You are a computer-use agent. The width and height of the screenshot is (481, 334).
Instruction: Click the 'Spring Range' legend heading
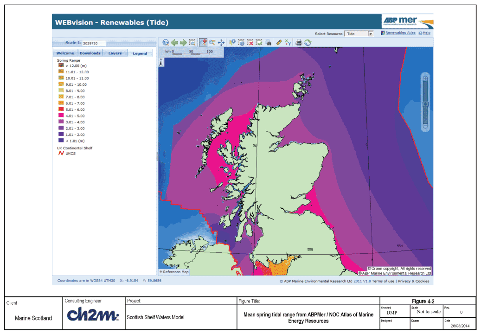68,60
